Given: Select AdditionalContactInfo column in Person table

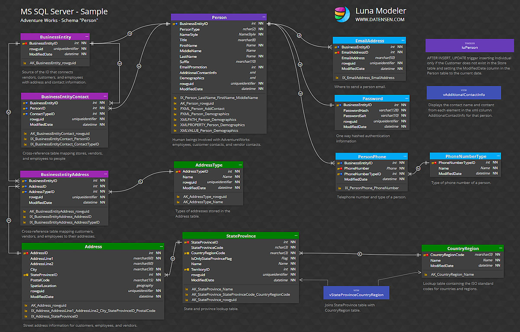Looking at the screenshot, I should 219,72.
